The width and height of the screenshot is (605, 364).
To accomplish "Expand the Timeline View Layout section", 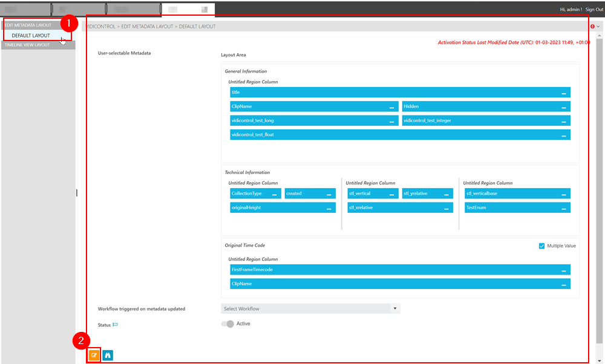I will point(38,45).
